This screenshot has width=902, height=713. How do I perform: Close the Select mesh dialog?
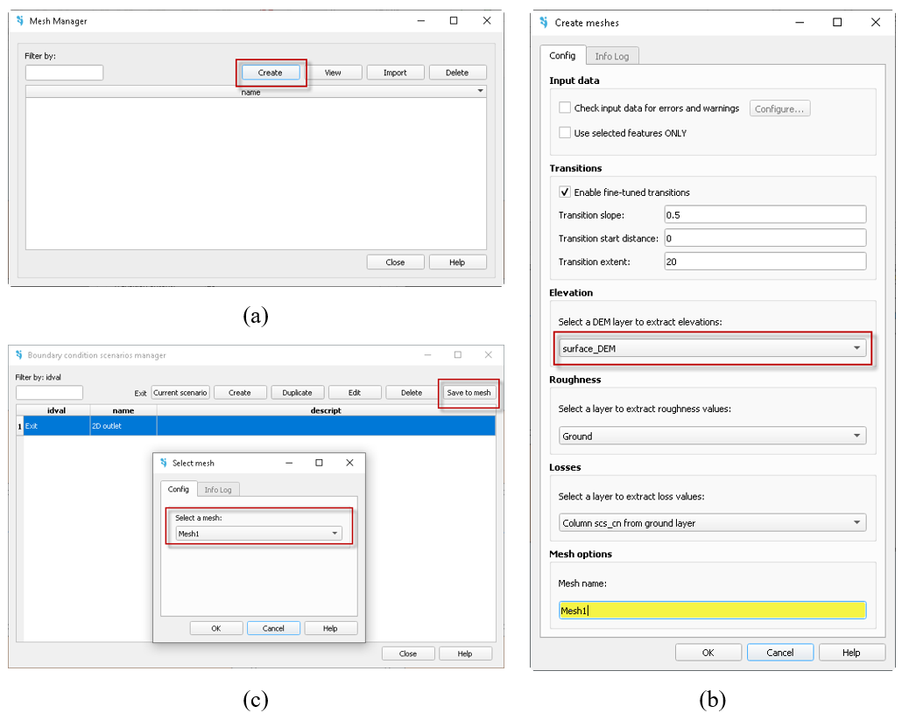pos(349,463)
